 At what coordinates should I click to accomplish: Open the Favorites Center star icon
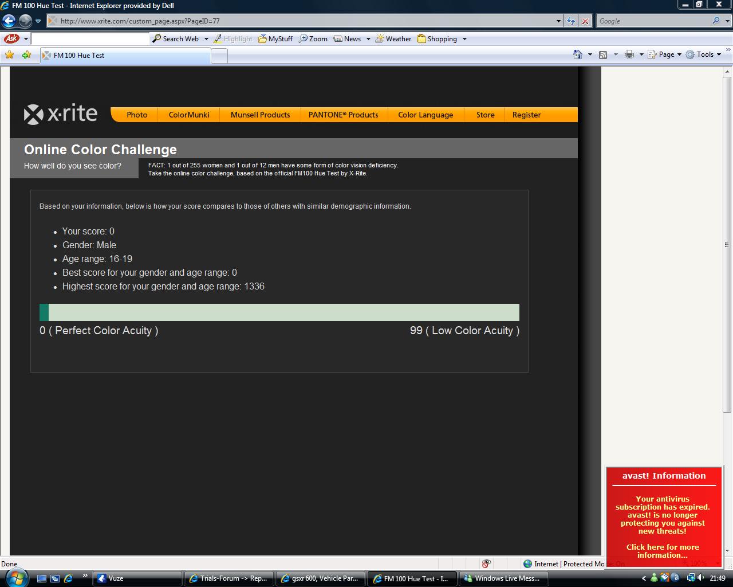pos(9,55)
